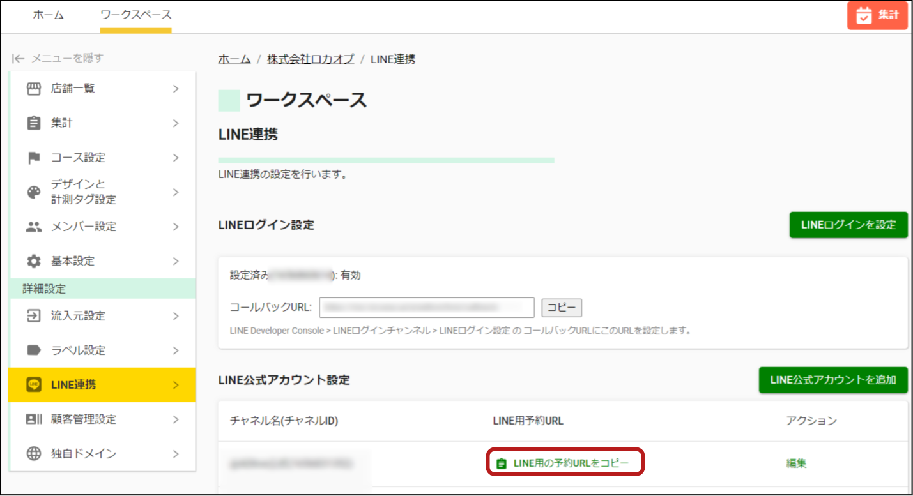Click the メンバー設定 people icon
The image size is (913, 496).
point(34,227)
